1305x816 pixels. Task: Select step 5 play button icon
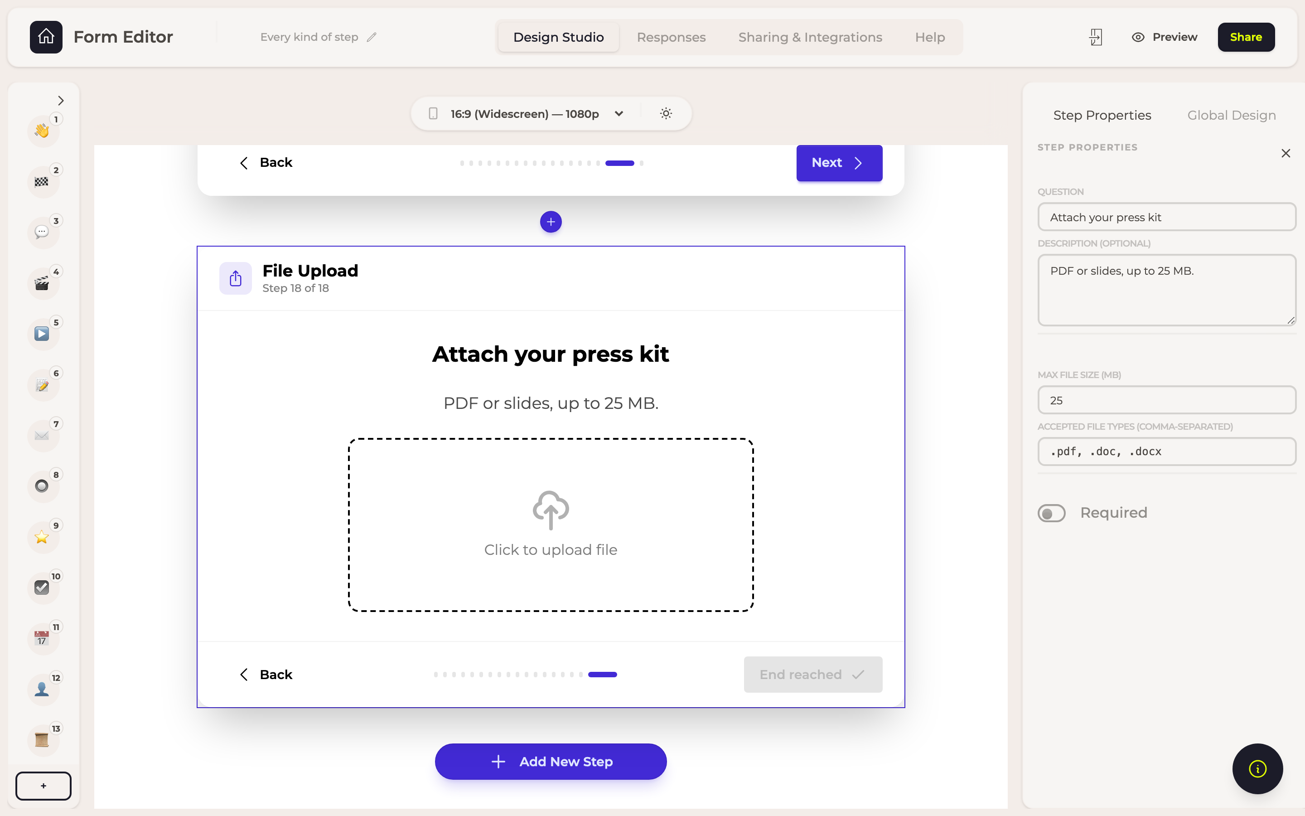pyautogui.click(x=42, y=334)
